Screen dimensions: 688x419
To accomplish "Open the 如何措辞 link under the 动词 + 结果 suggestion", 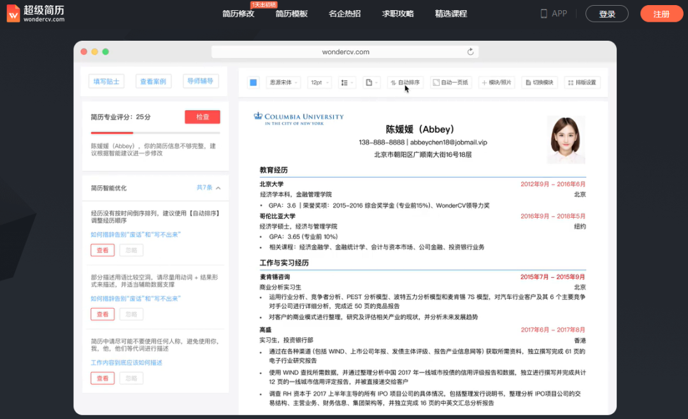I will coord(136,299).
